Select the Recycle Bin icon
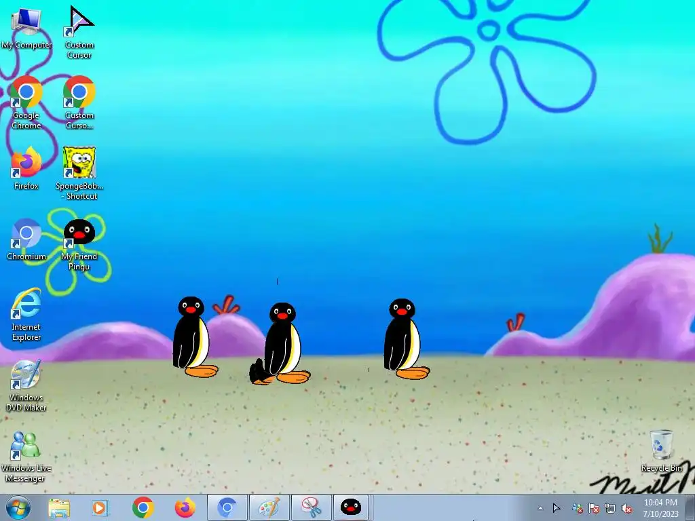Screen dimensions: 695x521 coord(661,450)
